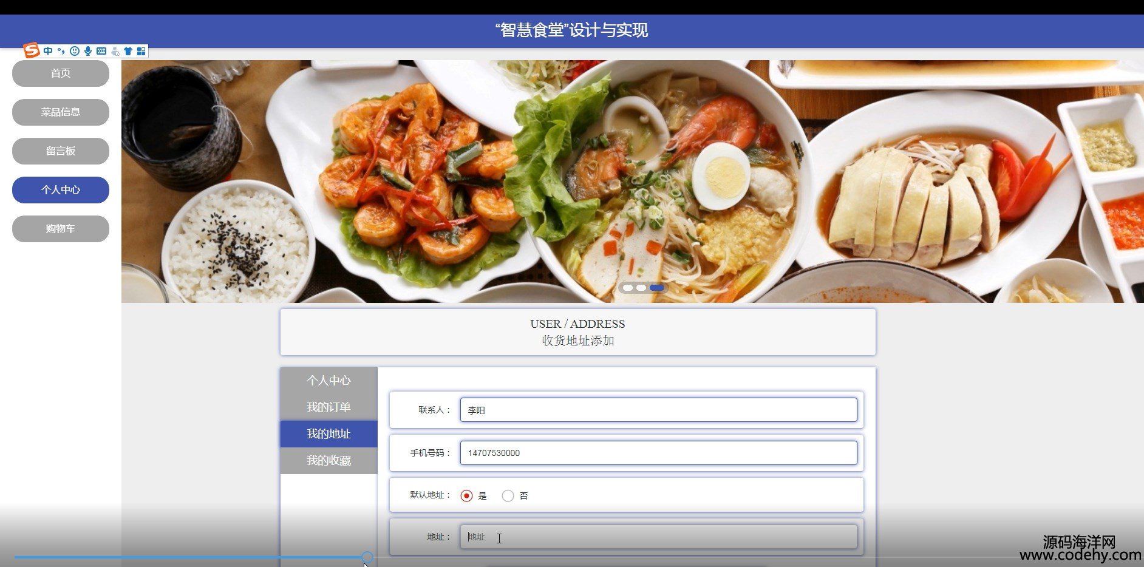Switch punctuation mode in the IME bar
The height and width of the screenshot is (567, 1144).
61,51
